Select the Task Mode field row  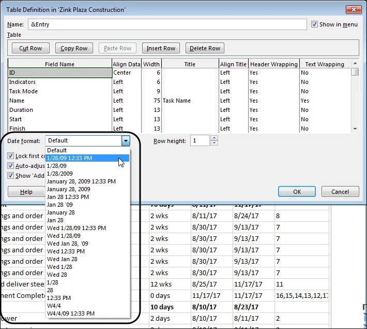click(59, 91)
